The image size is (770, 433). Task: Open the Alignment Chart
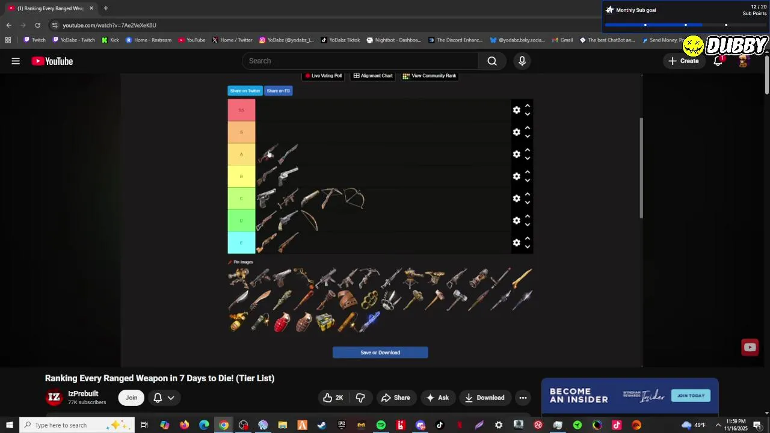373,76
